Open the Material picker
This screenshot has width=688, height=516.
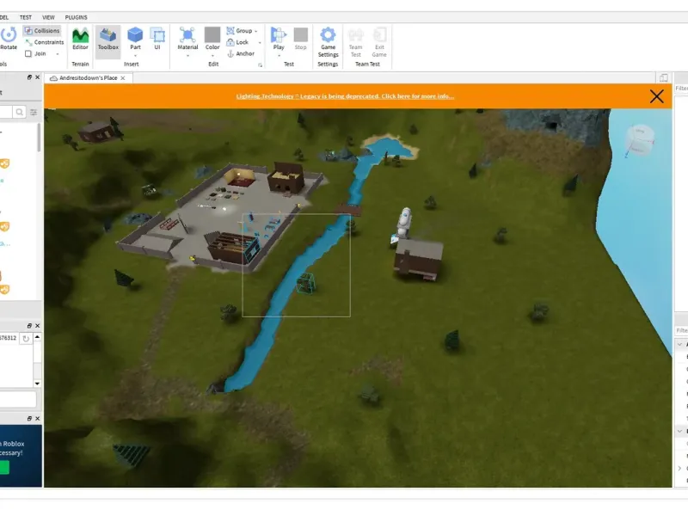(187, 39)
